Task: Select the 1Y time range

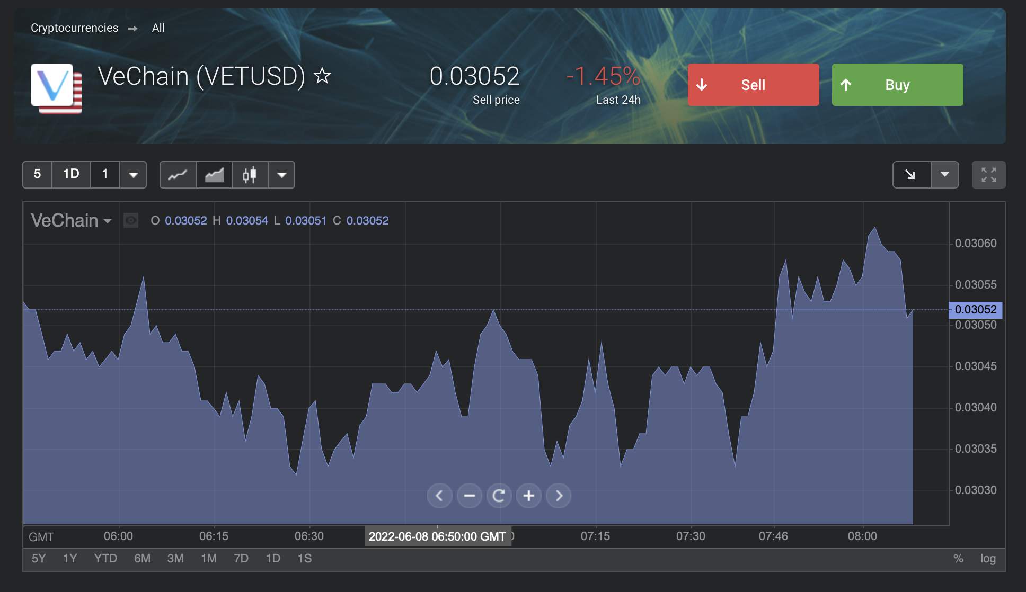Action: [x=70, y=559]
